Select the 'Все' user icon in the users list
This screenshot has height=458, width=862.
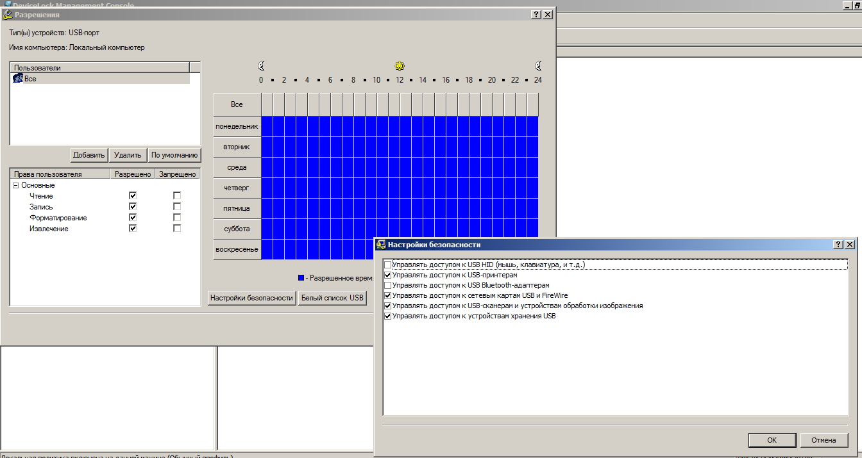click(18, 78)
